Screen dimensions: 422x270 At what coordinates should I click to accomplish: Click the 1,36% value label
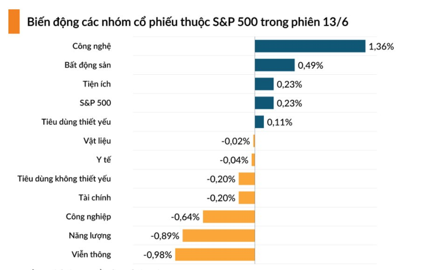(381, 47)
